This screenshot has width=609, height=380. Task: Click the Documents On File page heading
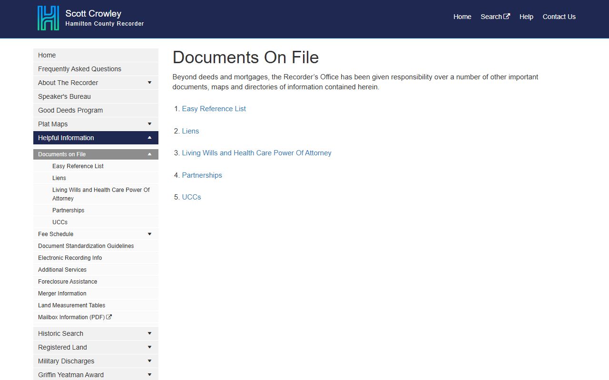click(x=246, y=57)
